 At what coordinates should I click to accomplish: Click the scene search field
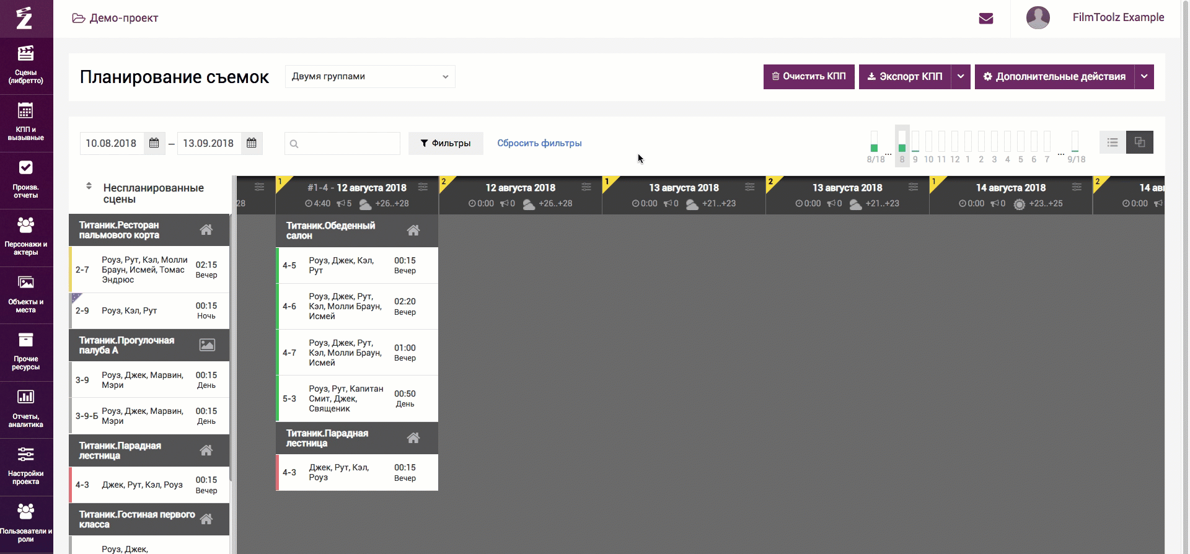(342, 143)
